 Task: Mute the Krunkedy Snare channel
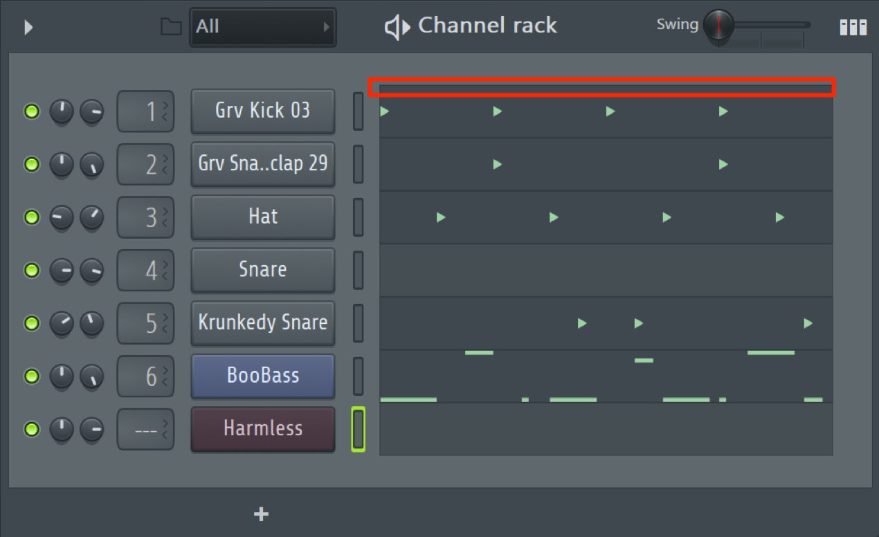point(32,323)
